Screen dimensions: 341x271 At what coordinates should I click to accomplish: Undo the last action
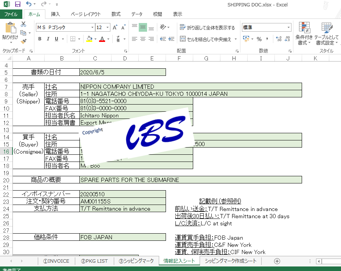[28, 4]
